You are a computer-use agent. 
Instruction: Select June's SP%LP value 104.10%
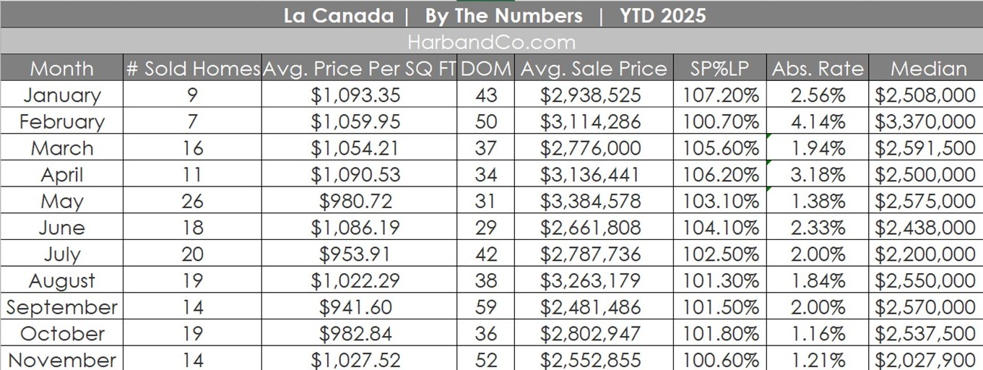coord(721,228)
